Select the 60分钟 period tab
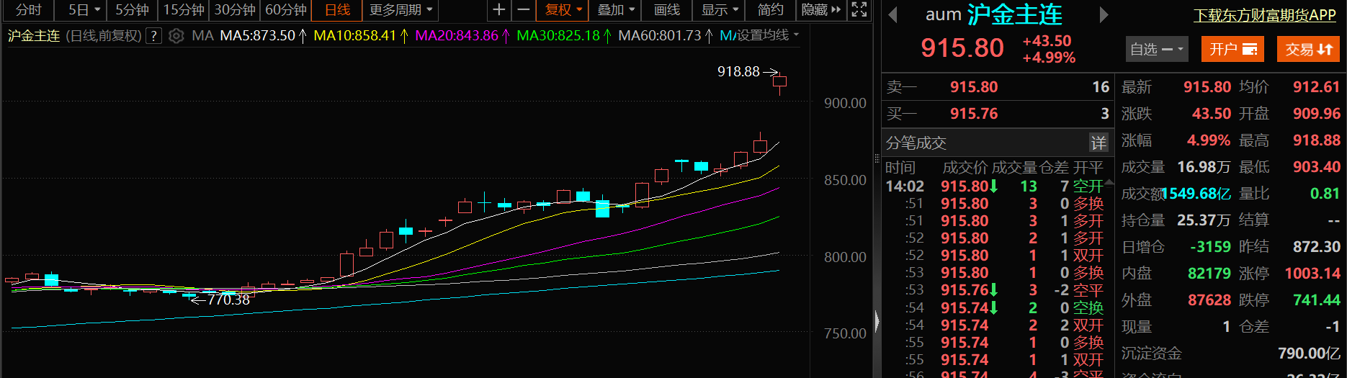This screenshot has width=1347, height=378. 286,10
